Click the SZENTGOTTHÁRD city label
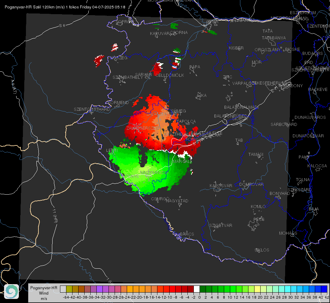 (x=92, y=109)
